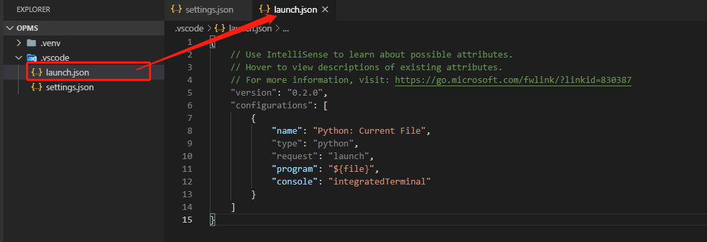The height and width of the screenshot is (242, 707).
Task: Click the "integratedTerminal" value
Action: 379,182
